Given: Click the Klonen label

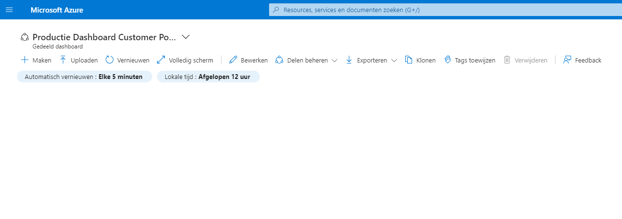Looking at the screenshot, I should click(426, 61).
